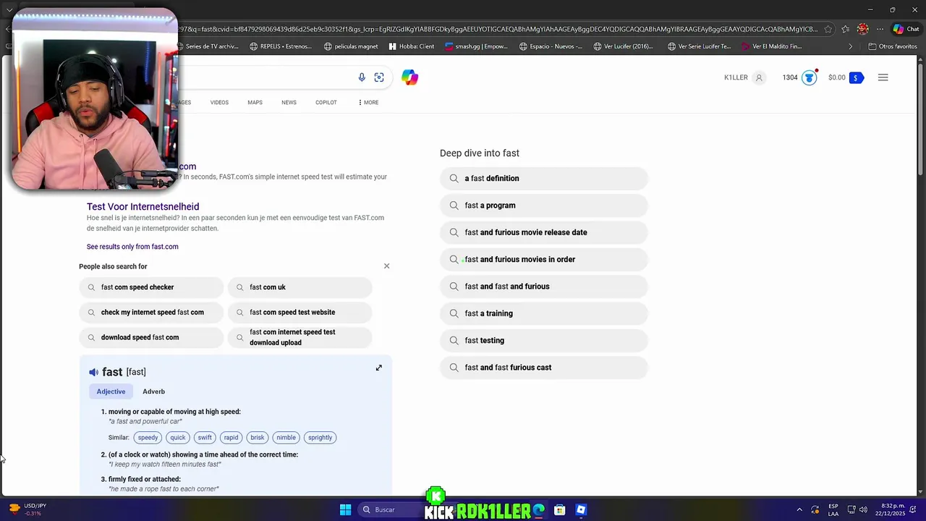
Task: Click the rapid synonym chip
Action: (231, 438)
